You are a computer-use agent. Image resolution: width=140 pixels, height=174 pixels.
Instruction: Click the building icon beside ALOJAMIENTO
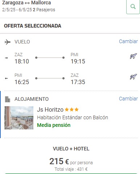coord(8,99)
